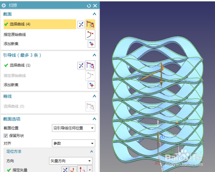Collapse the 截面选项 section
Screen dimensions: 215x172
click(x=94, y=119)
